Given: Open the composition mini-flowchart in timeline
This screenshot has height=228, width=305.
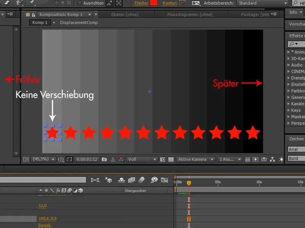Looking at the screenshot, I should (x=95, y=180).
